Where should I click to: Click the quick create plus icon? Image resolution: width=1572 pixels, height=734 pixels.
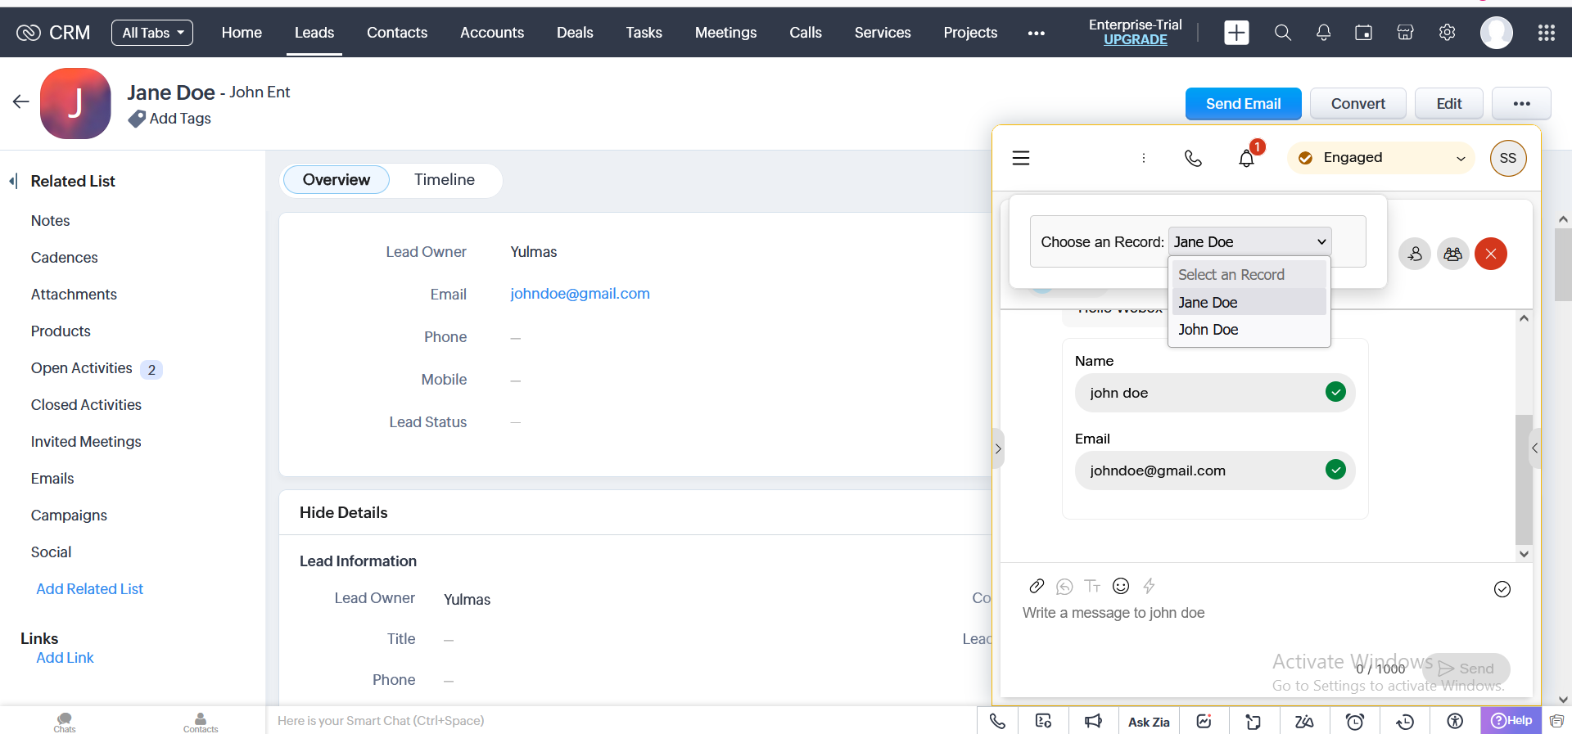point(1236,33)
